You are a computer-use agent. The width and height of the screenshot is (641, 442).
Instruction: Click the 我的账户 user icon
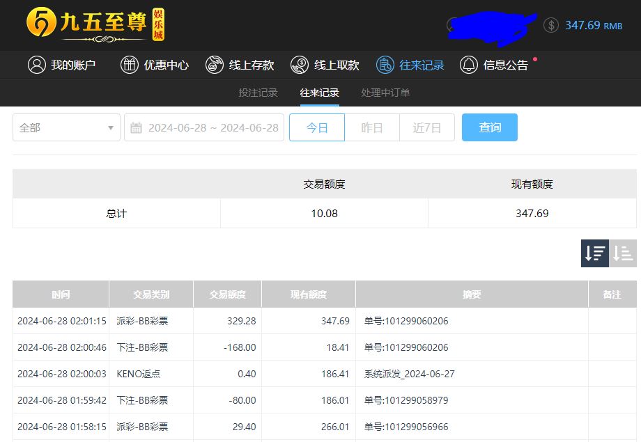[x=37, y=65]
